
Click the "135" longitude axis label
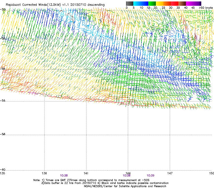pyautogui.click(x=2, y=173)
